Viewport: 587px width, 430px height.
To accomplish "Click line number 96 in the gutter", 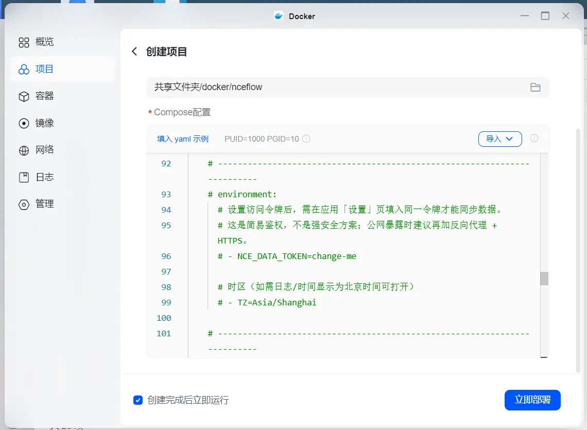I will pos(166,256).
